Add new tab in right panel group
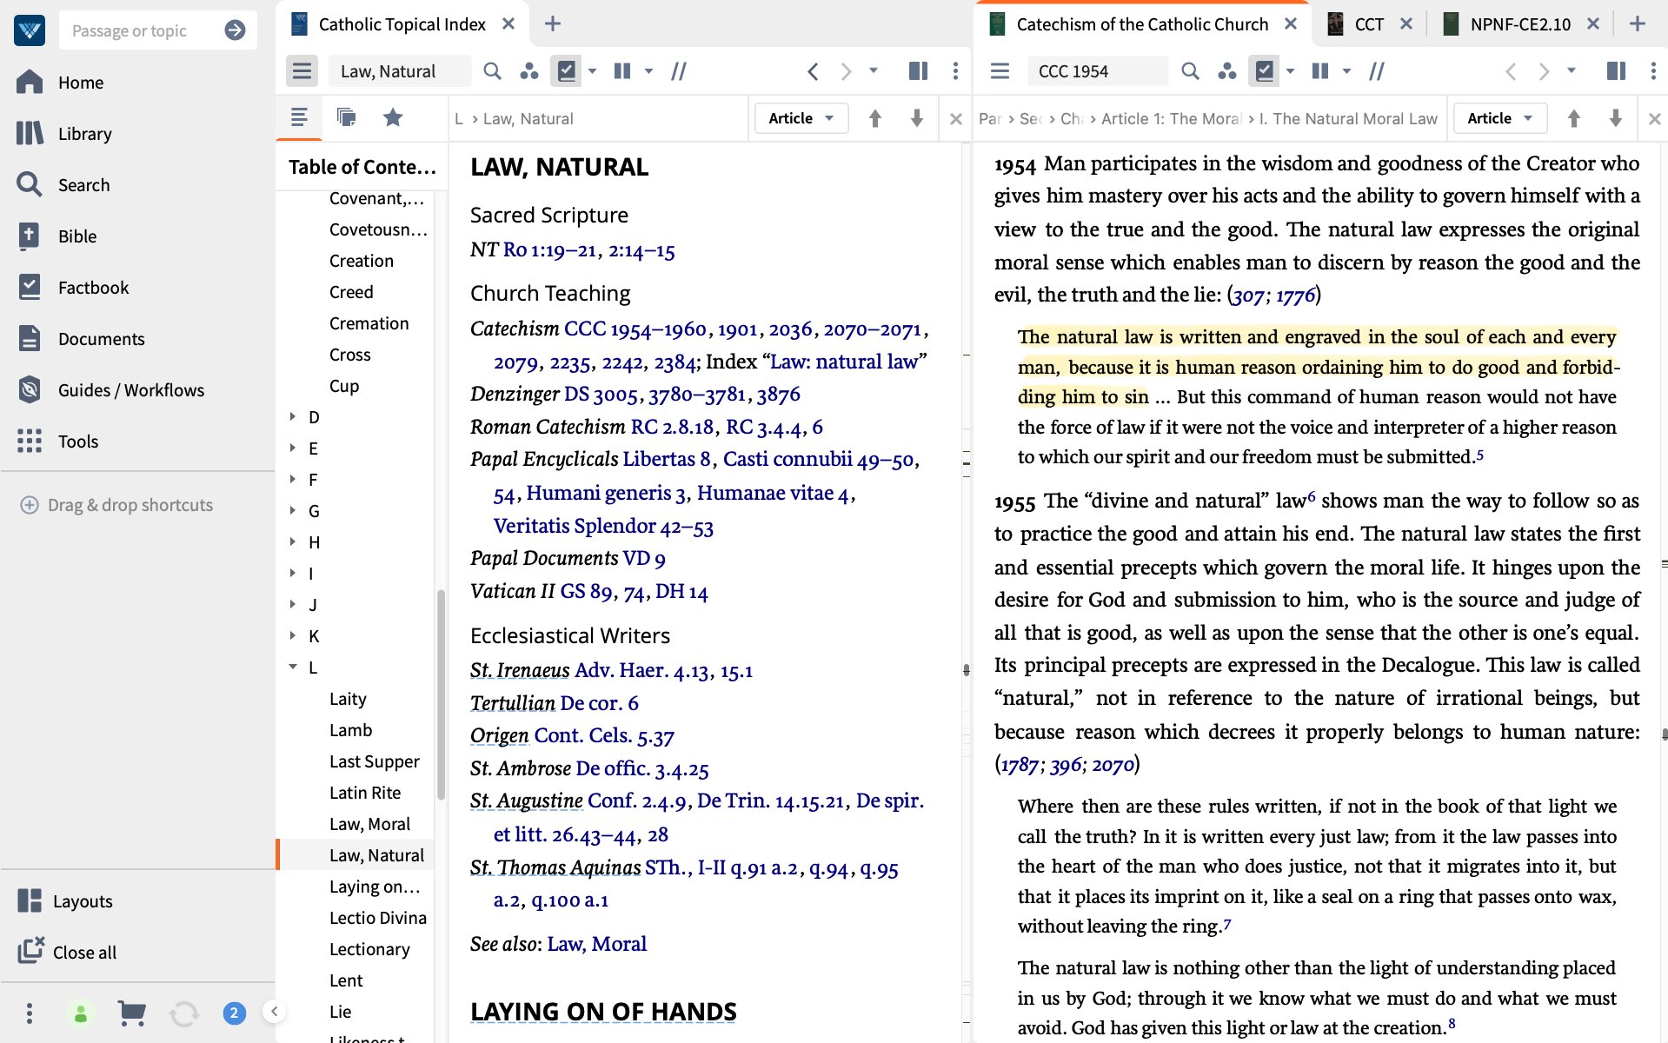The height and width of the screenshot is (1043, 1668). pyautogui.click(x=1638, y=24)
